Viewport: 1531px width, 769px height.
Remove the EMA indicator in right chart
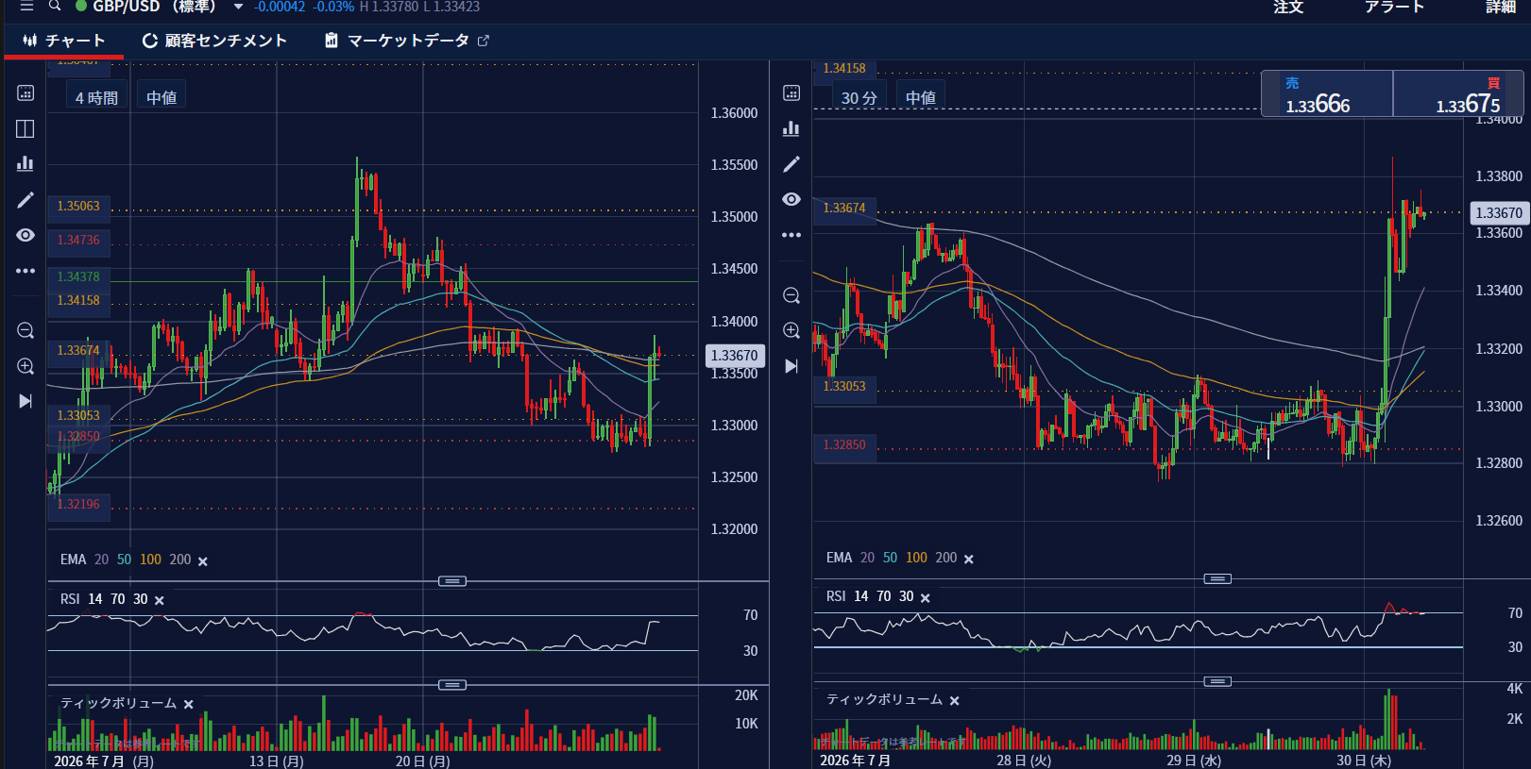click(x=969, y=560)
